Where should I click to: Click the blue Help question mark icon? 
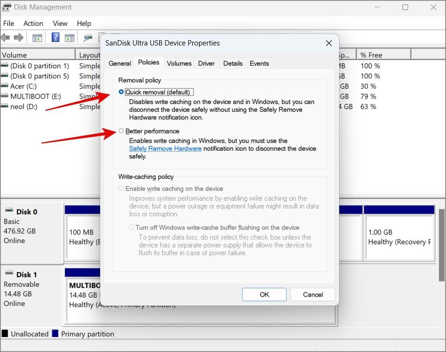point(56,37)
